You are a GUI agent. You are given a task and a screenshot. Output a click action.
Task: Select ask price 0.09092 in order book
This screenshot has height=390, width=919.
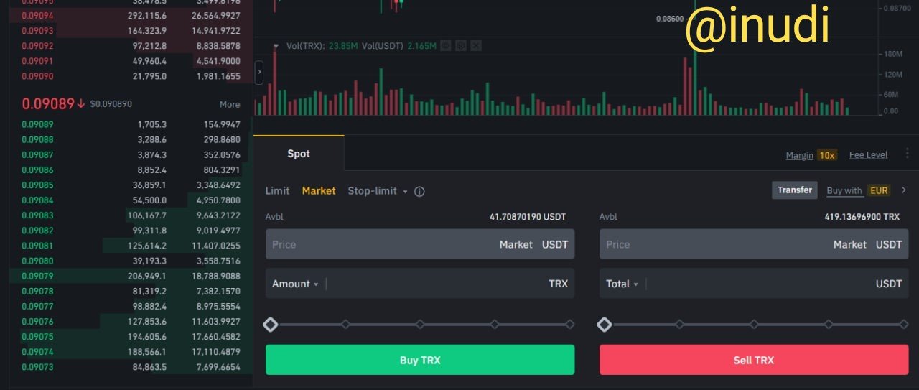point(37,45)
